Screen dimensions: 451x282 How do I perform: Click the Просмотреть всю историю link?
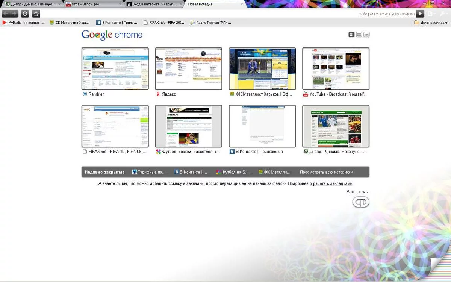tap(326, 172)
